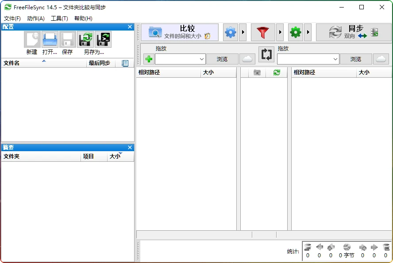Click Save as batch job terminal icon

103,40
